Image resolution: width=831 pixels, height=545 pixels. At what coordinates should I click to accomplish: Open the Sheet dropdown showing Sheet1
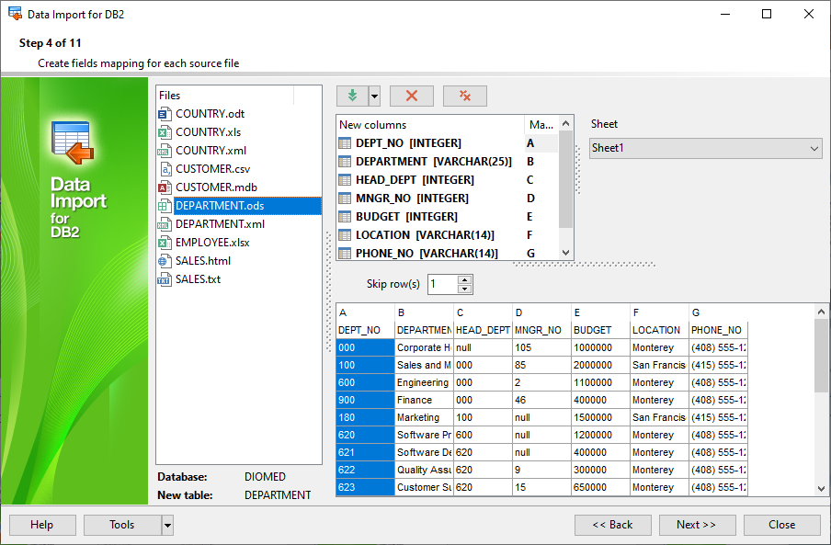click(705, 148)
